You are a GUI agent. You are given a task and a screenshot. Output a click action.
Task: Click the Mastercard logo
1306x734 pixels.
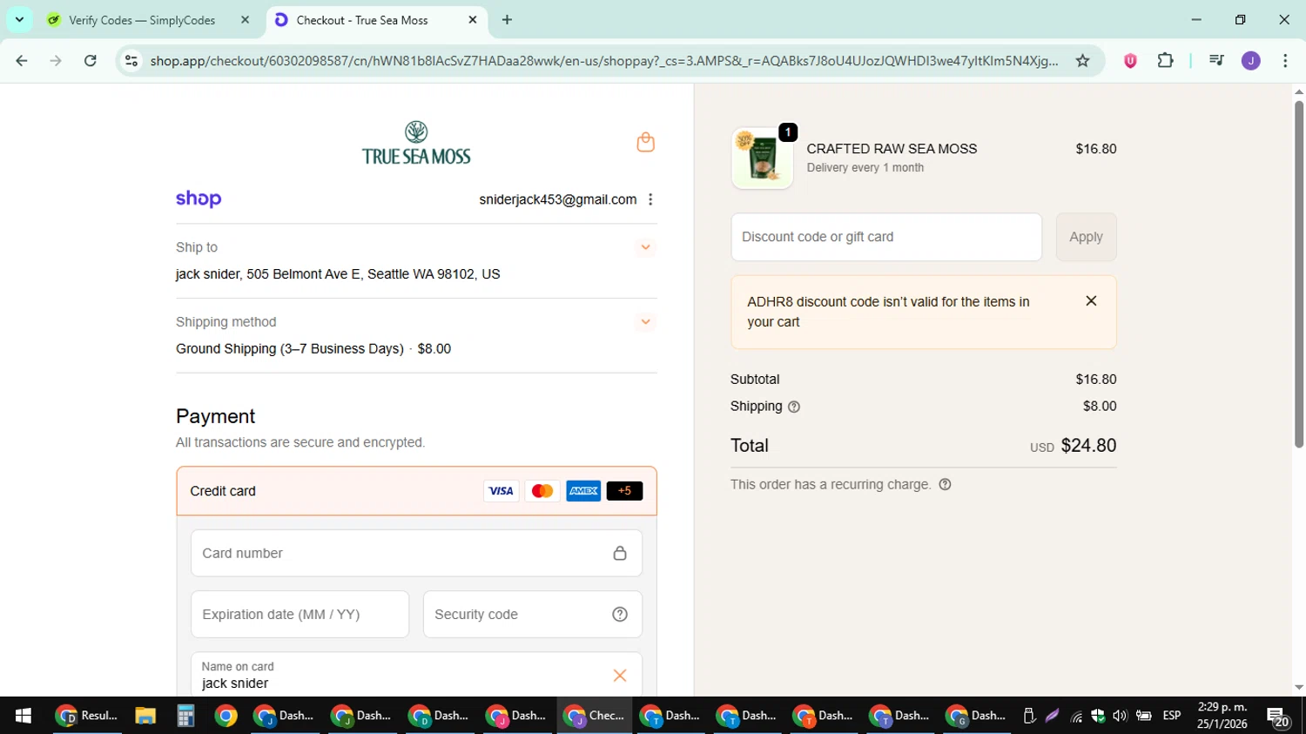pos(542,491)
